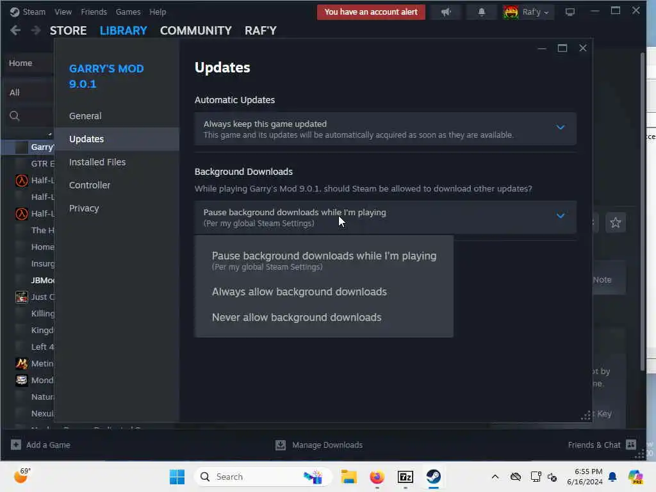Click the Mond game icon in library
The image size is (656, 492).
21,380
